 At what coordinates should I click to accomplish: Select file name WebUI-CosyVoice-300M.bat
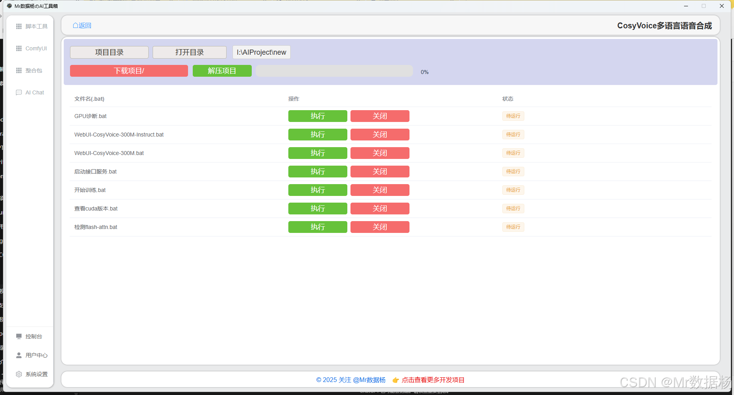tap(109, 153)
